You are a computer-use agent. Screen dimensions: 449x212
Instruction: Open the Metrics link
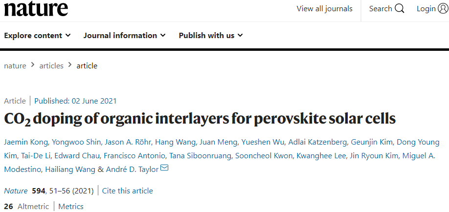71,207
